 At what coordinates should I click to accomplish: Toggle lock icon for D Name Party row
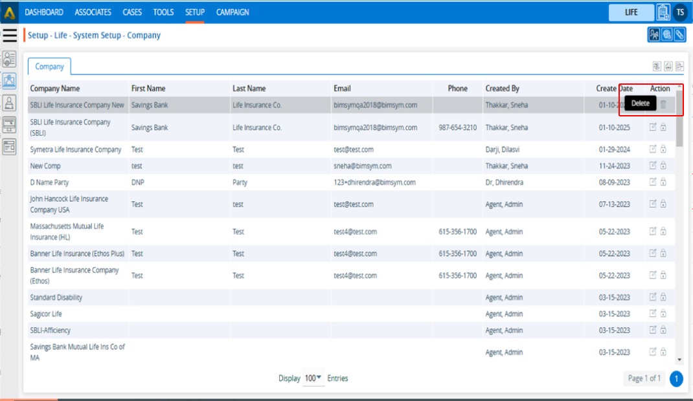click(663, 182)
